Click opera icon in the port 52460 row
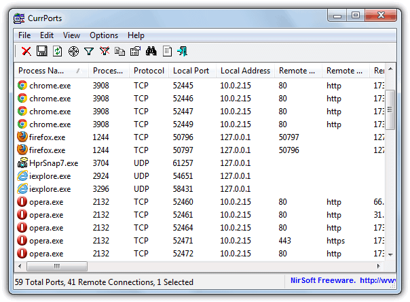The width and height of the screenshot is (410, 302). point(22,202)
